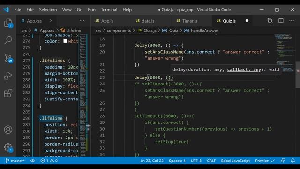Open Source Control view with 21 changes
The height and width of the screenshot is (169, 300).
[x=8, y=58]
